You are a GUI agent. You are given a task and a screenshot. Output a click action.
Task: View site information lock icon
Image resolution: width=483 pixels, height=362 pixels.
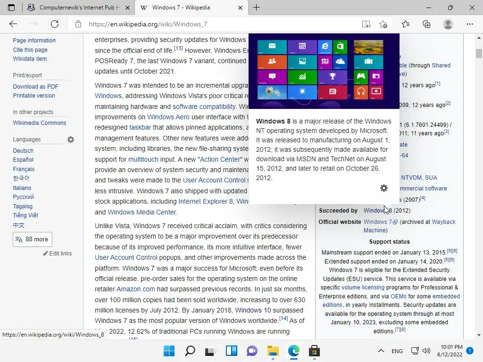point(78,24)
